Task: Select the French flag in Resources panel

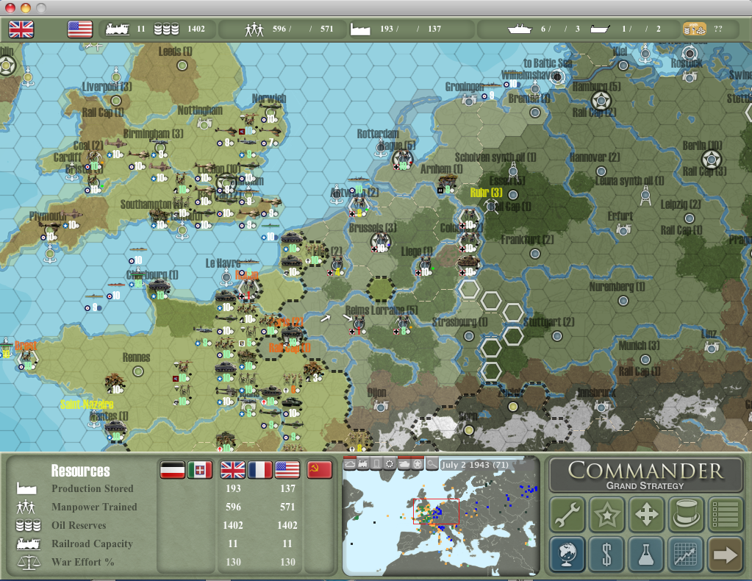Action: point(260,470)
